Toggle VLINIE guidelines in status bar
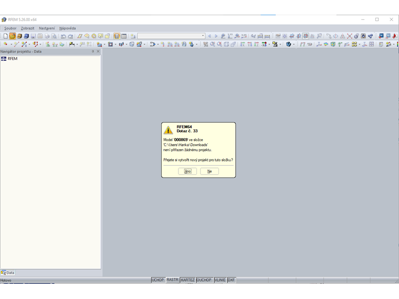399x299 pixels. [220, 280]
